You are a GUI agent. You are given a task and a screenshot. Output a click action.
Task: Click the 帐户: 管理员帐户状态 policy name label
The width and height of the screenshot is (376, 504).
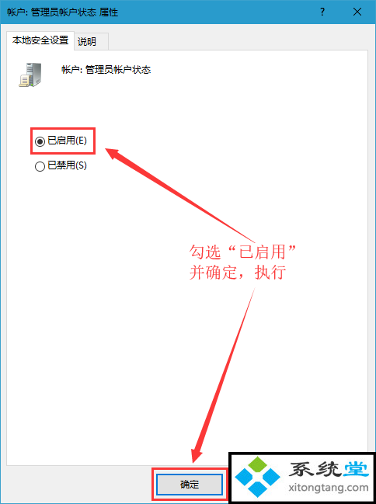click(106, 70)
